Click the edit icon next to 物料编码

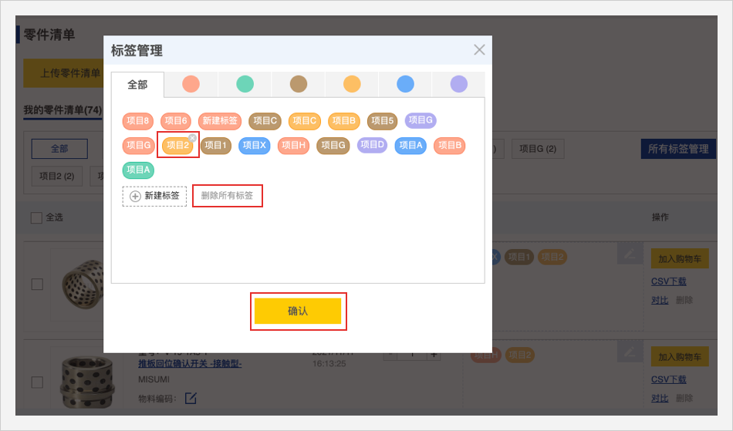pyautogui.click(x=191, y=398)
